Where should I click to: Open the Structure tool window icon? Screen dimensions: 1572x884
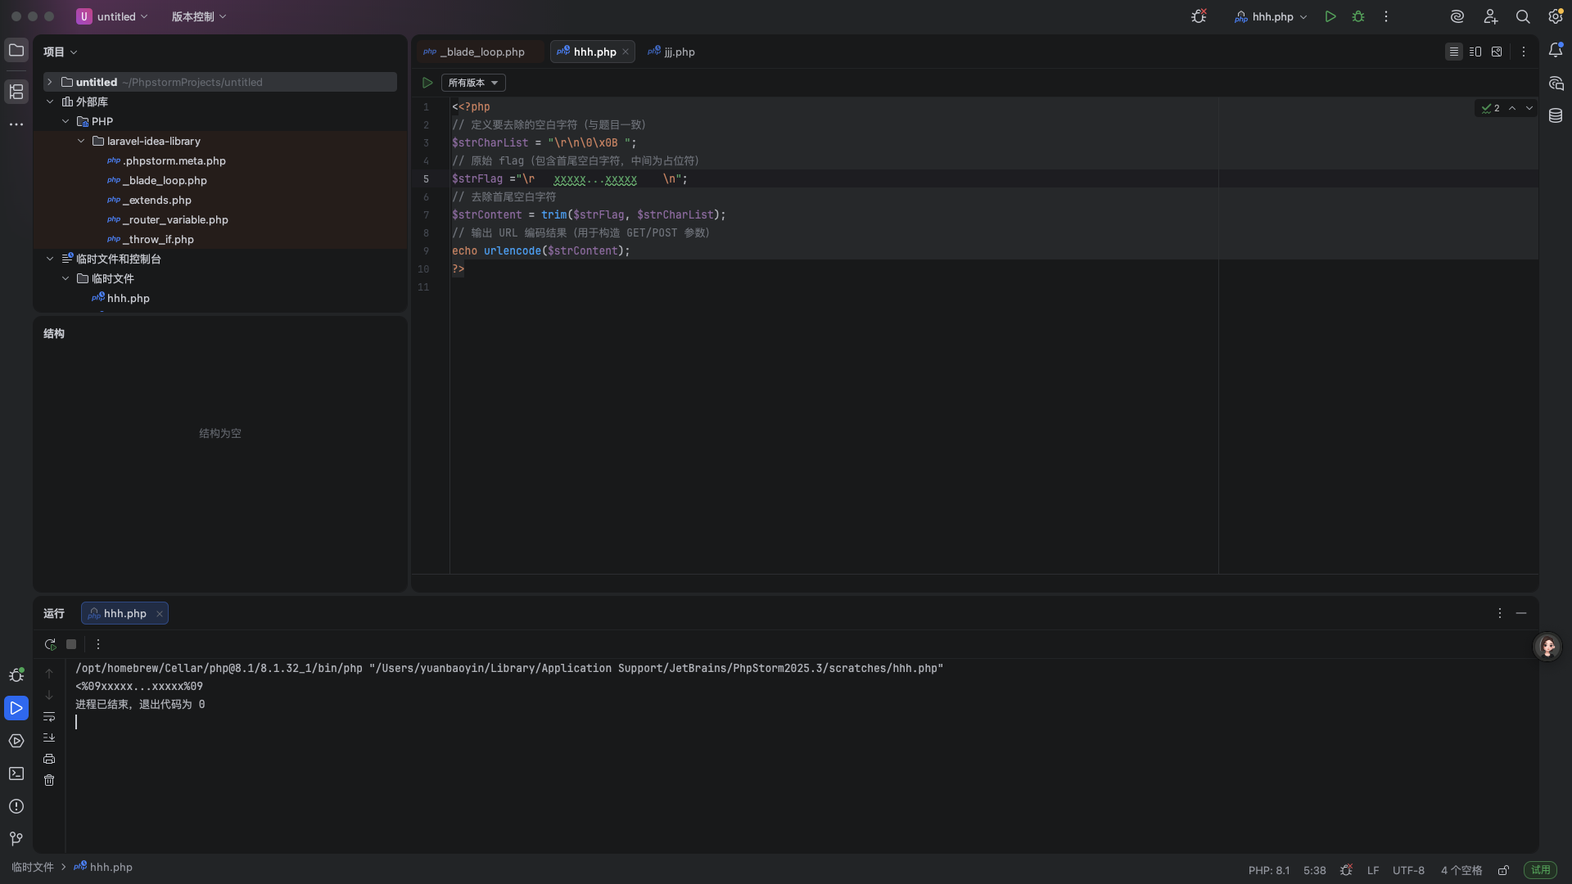16,91
